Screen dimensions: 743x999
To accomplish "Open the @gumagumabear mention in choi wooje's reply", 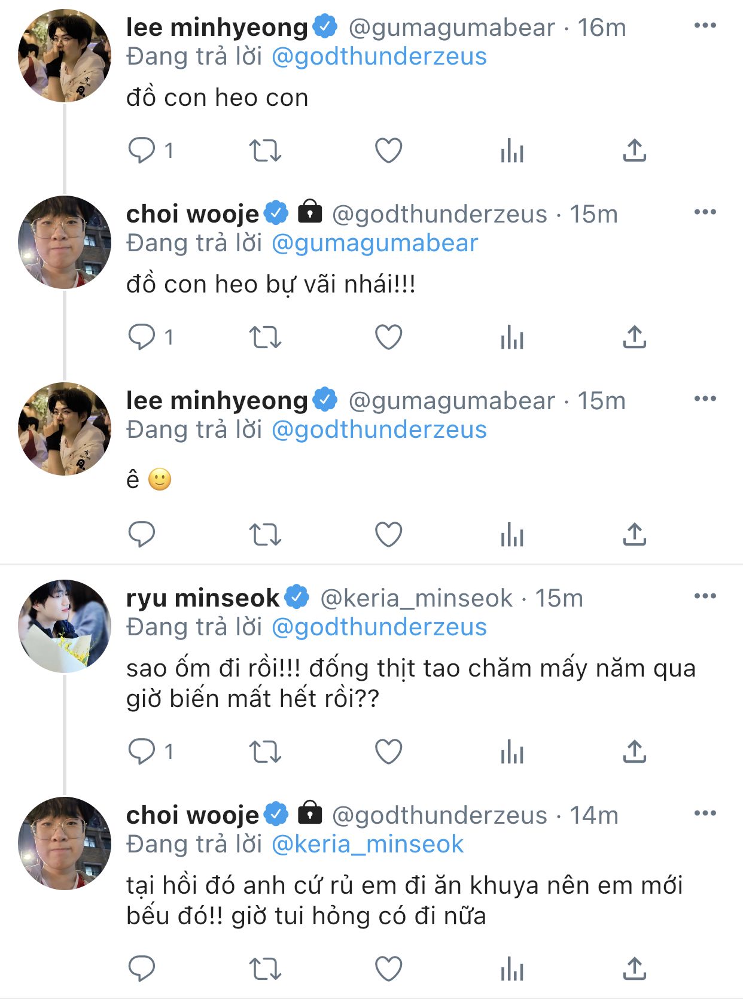I will [x=374, y=243].
